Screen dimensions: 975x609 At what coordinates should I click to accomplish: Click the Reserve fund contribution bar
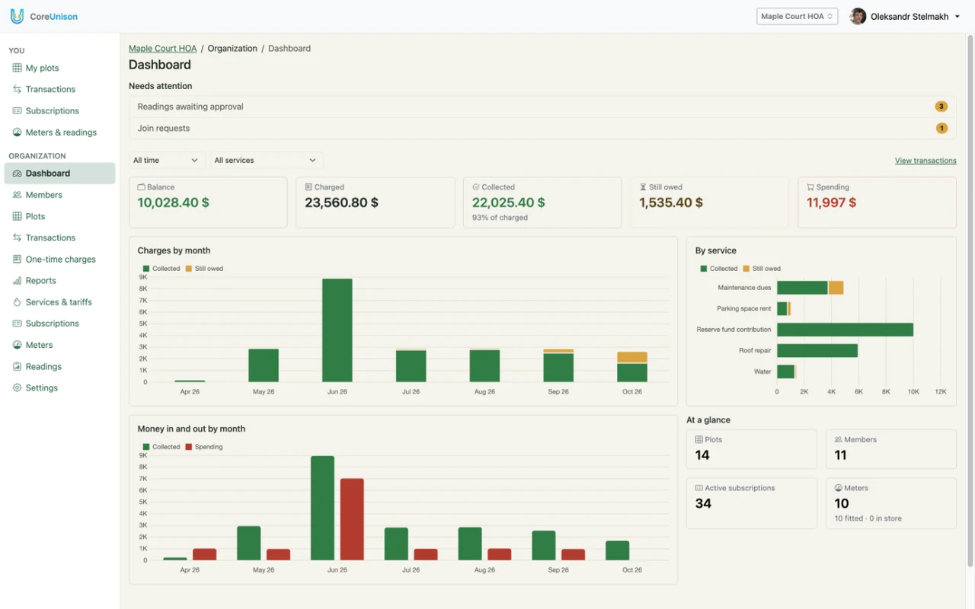[x=845, y=330]
